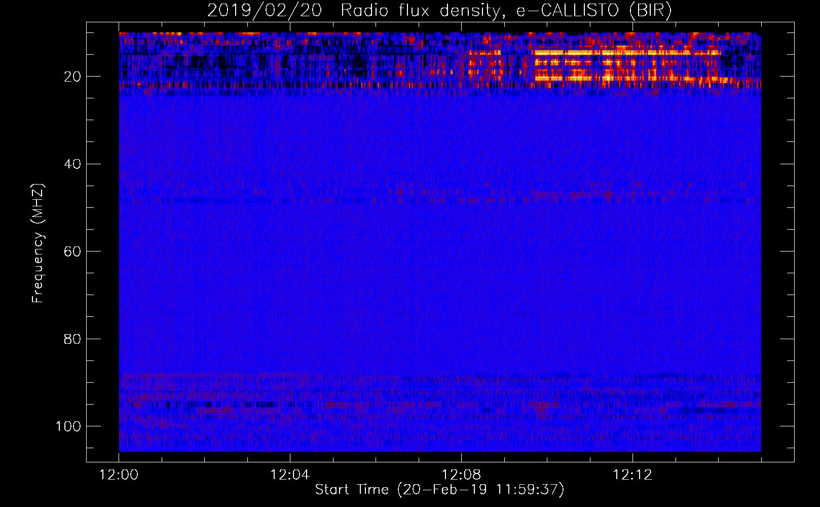Click the 12:12 time tick label
The height and width of the screenshot is (507, 820).
pos(632,475)
